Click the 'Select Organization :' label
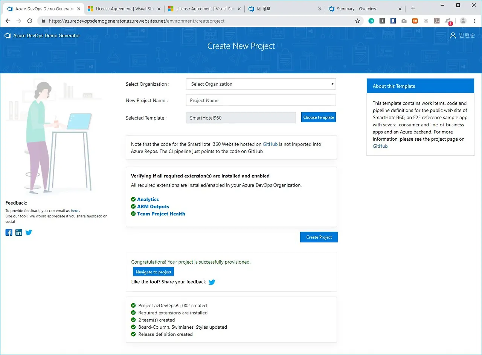482x355 pixels. (x=148, y=84)
